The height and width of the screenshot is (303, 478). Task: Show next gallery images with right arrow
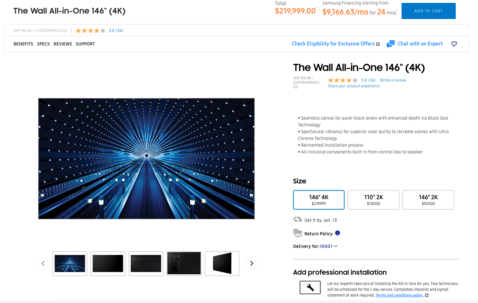251,263
